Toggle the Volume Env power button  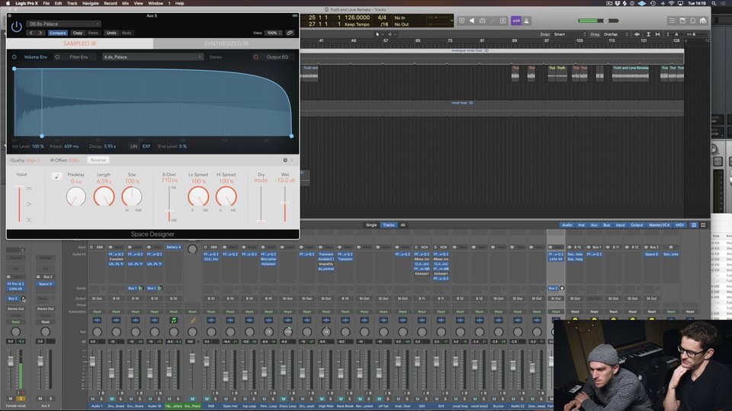14,57
